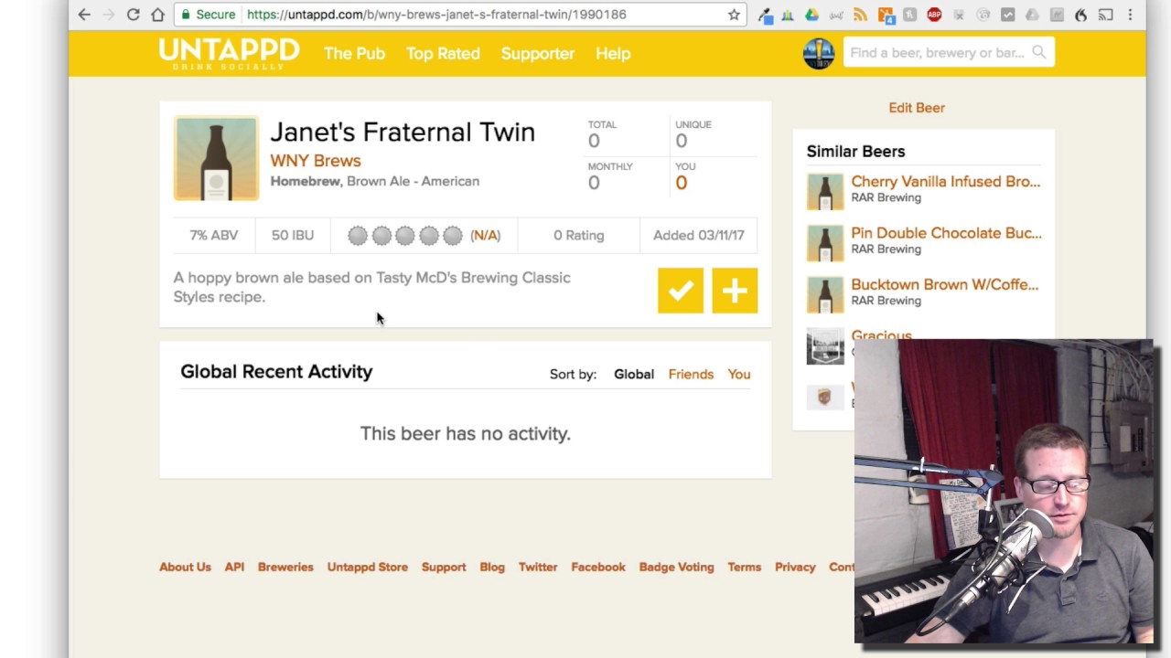Open Bucktown Brown W/Coffe... link
Viewport: 1171px width, 658px height.
945,284
